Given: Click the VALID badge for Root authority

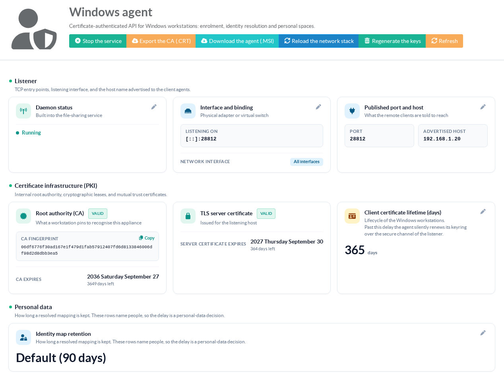Looking at the screenshot, I should point(98,214).
